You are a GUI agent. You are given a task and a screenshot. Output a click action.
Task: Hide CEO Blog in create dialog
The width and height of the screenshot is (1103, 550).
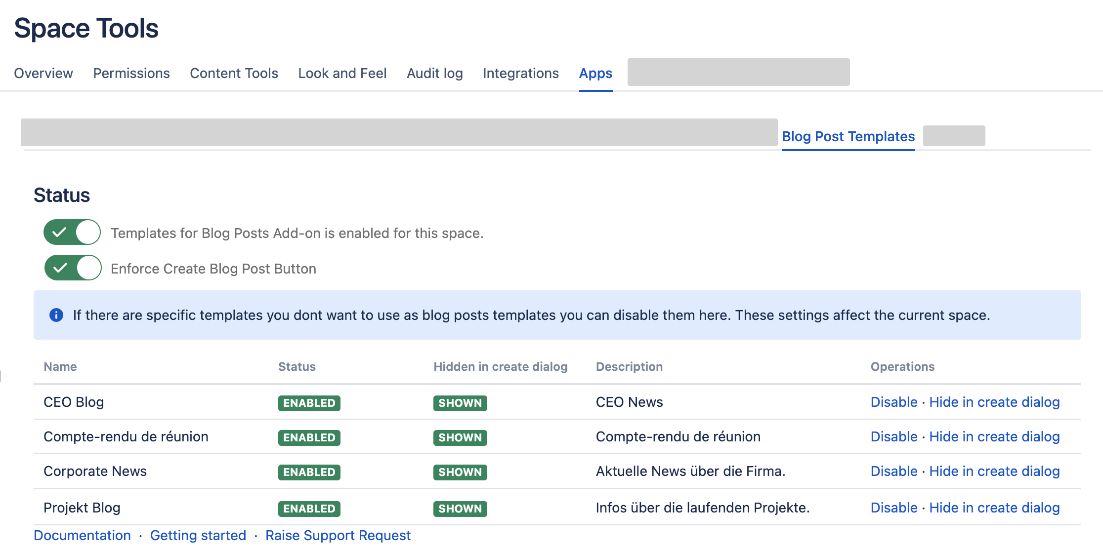[994, 402]
